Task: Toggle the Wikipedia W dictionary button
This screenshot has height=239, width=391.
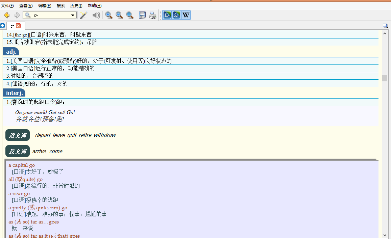Action: 186,15
